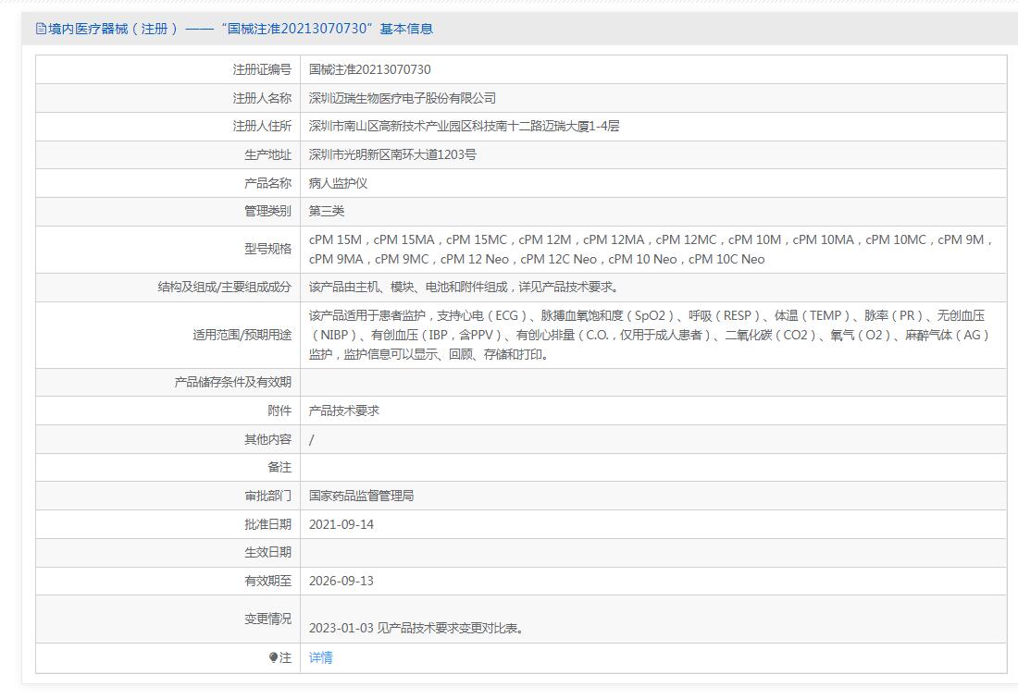1018x699 pixels.
Task: Select product name 病人监护仪
Action: 338,183
